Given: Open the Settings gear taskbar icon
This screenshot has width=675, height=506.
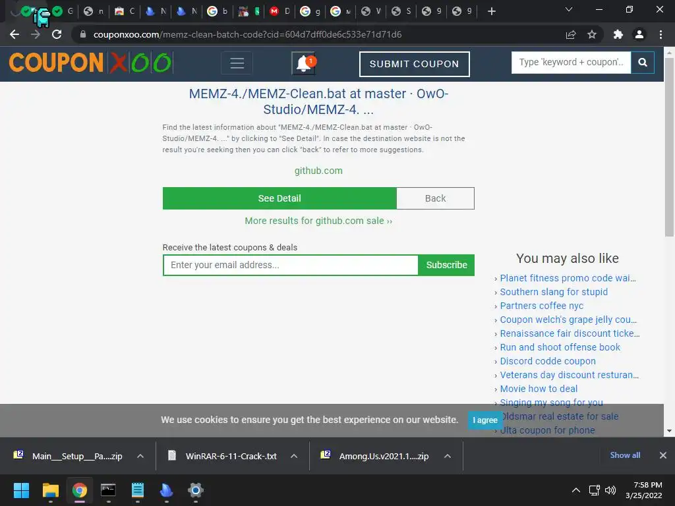Looking at the screenshot, I should coord(195,490).
